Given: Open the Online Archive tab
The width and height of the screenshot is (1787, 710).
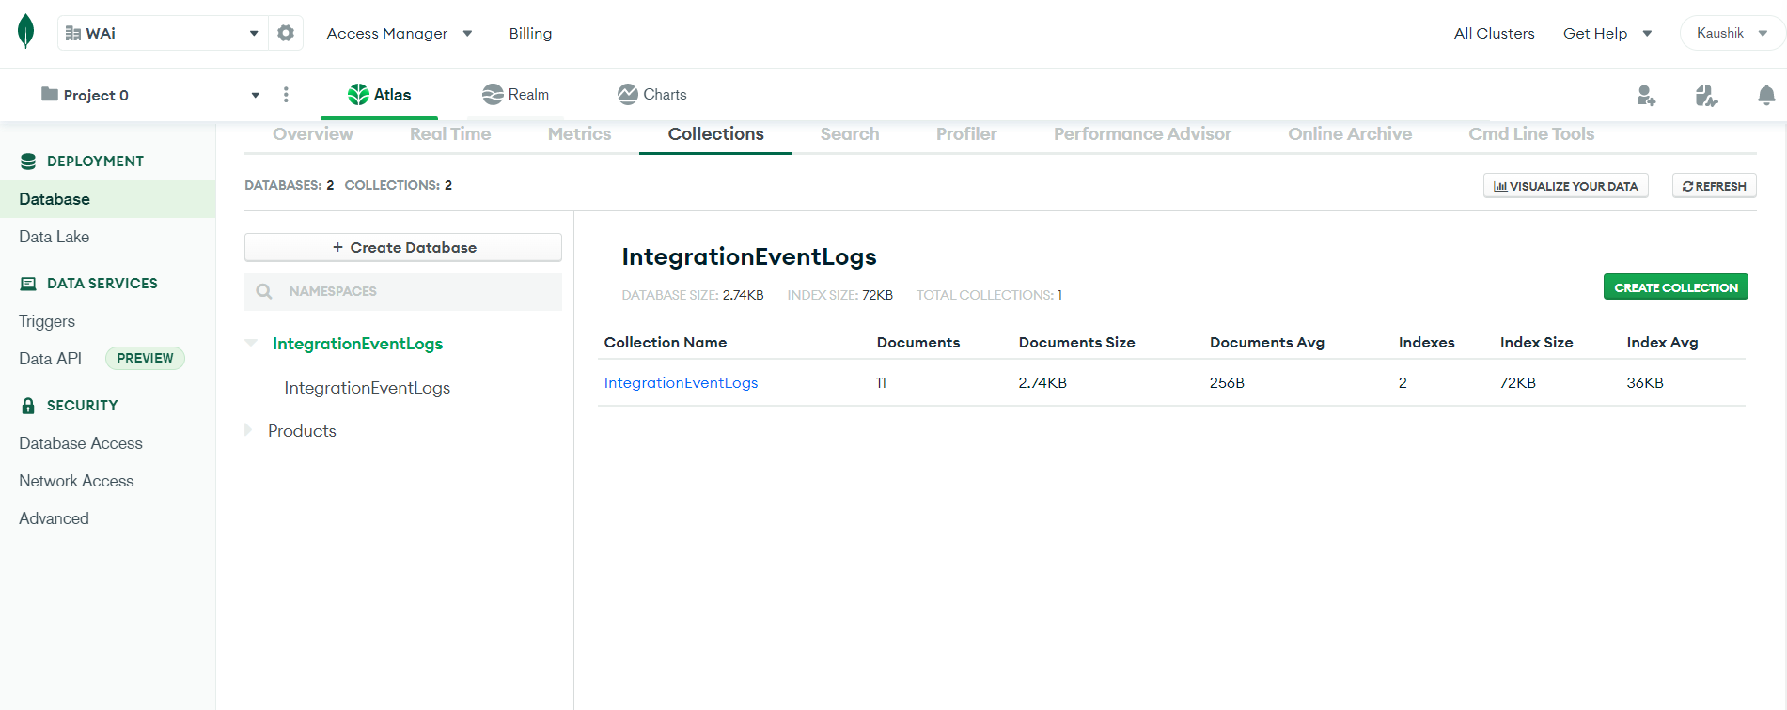Looking at the screenshot, I should coord(1350,133).
